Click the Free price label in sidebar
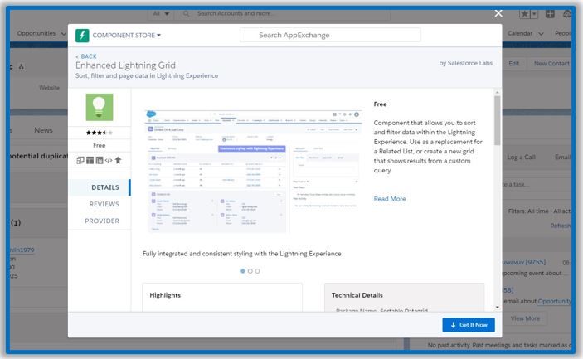The image size is (583, 359). pos(100,145)
